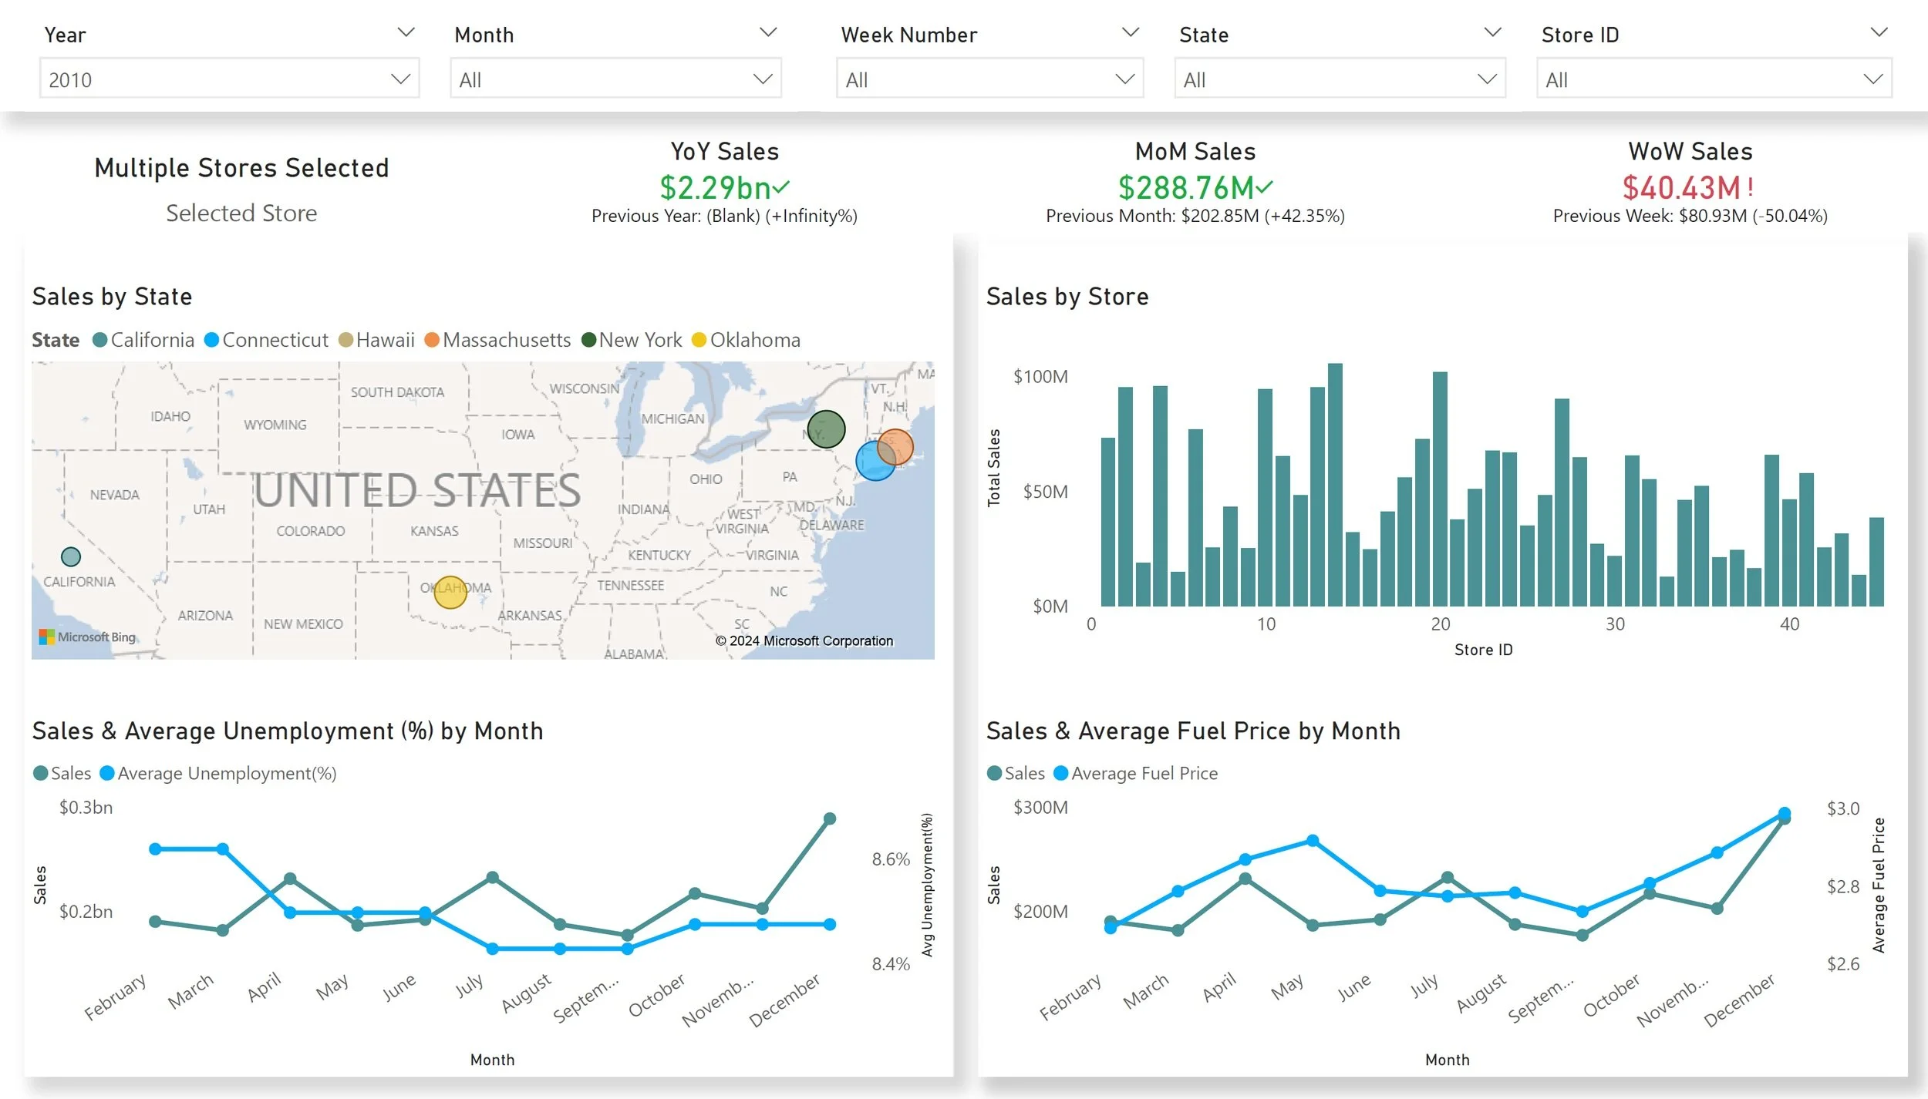Open the State All dropdown box

coord(1340,79)
